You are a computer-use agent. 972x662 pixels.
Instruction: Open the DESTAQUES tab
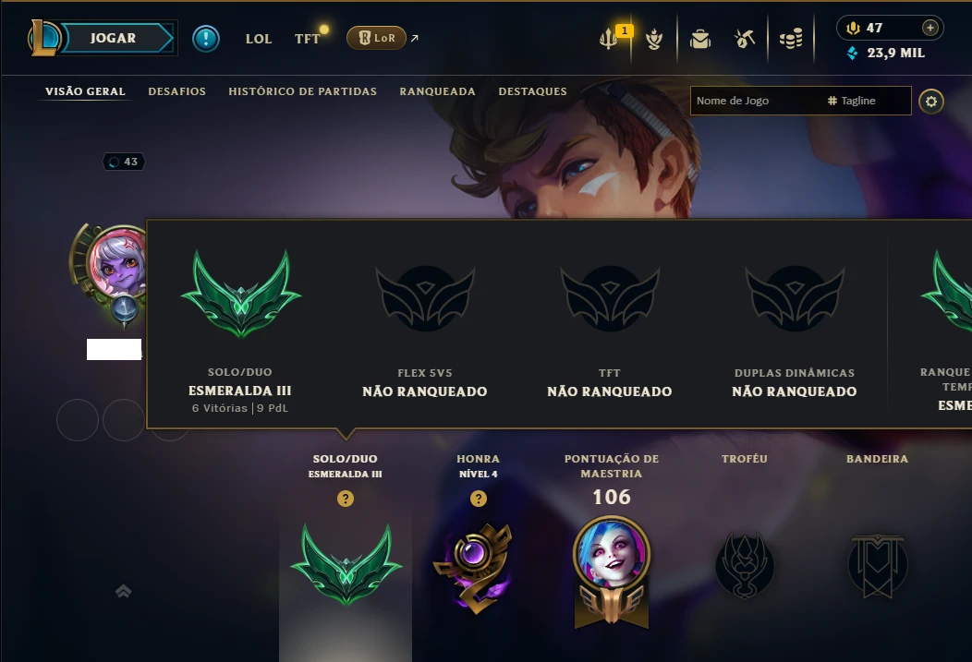[x=532, y=91]
